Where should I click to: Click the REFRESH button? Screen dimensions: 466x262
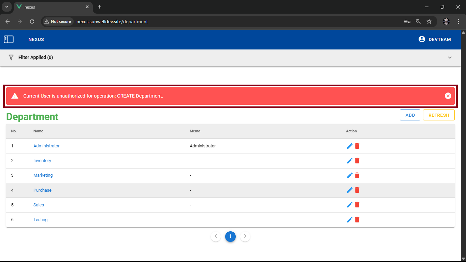click(438, 115)
